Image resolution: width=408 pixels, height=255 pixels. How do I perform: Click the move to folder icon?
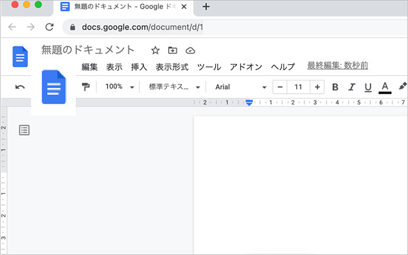pyautogui.click(x=172, y=50)
